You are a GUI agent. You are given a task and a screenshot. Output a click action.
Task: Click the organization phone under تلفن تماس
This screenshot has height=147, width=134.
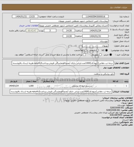pyautogui.click(x=113, y=110)
